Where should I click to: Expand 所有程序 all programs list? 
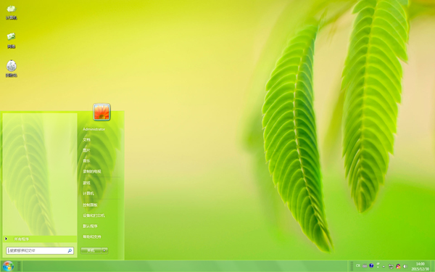tap(40, 239)
